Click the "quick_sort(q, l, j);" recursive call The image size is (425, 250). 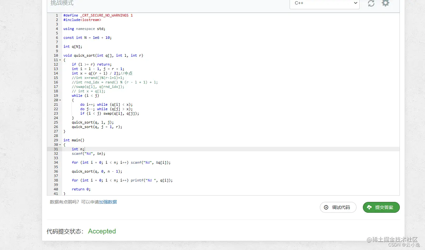(x=93, y=122)
